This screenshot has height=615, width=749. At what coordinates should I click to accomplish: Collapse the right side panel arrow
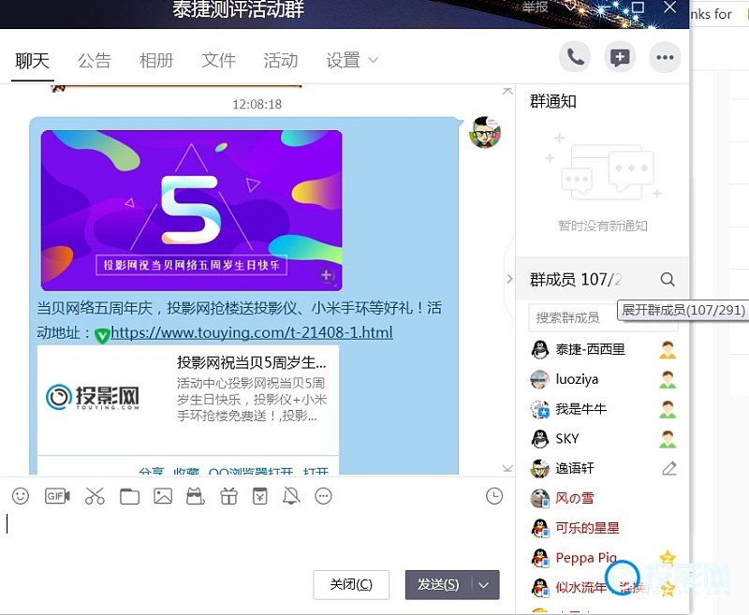509,278
